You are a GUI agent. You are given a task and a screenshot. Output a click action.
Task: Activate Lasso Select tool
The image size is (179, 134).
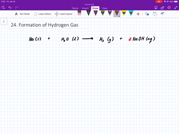click(43, 14)
